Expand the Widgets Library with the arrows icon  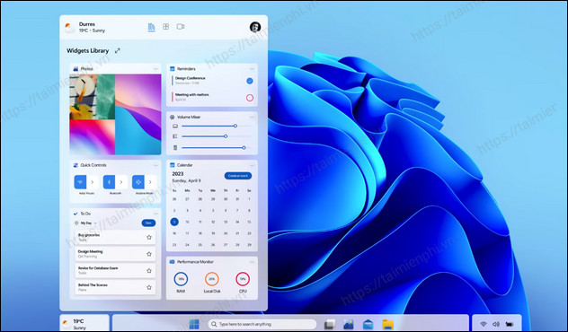(118, 51)
